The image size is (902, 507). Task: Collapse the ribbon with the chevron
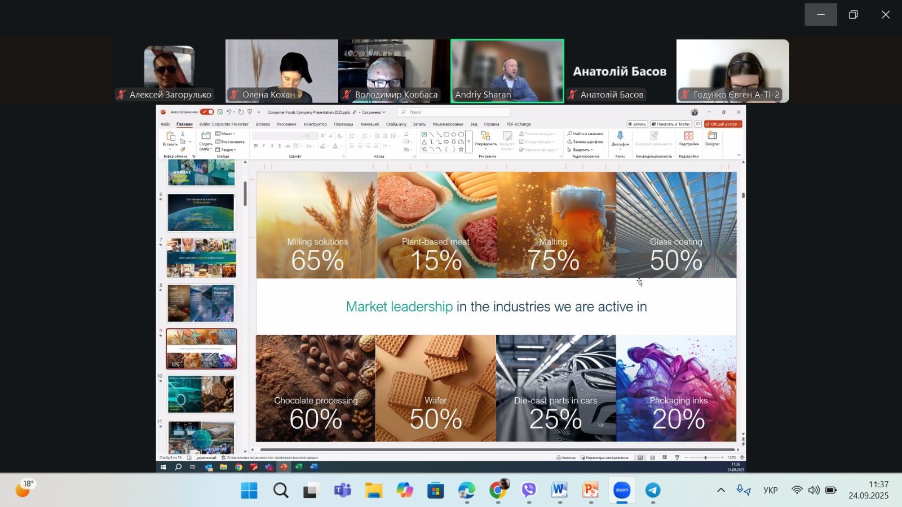[x=739, y=155]
